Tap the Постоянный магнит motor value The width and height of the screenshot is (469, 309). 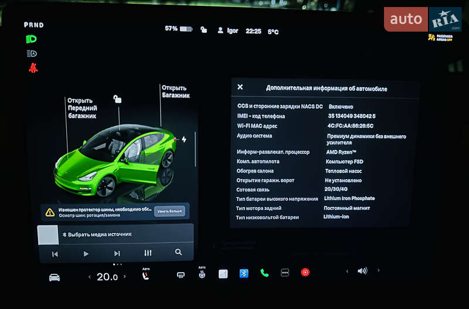[x=346, y=208]
